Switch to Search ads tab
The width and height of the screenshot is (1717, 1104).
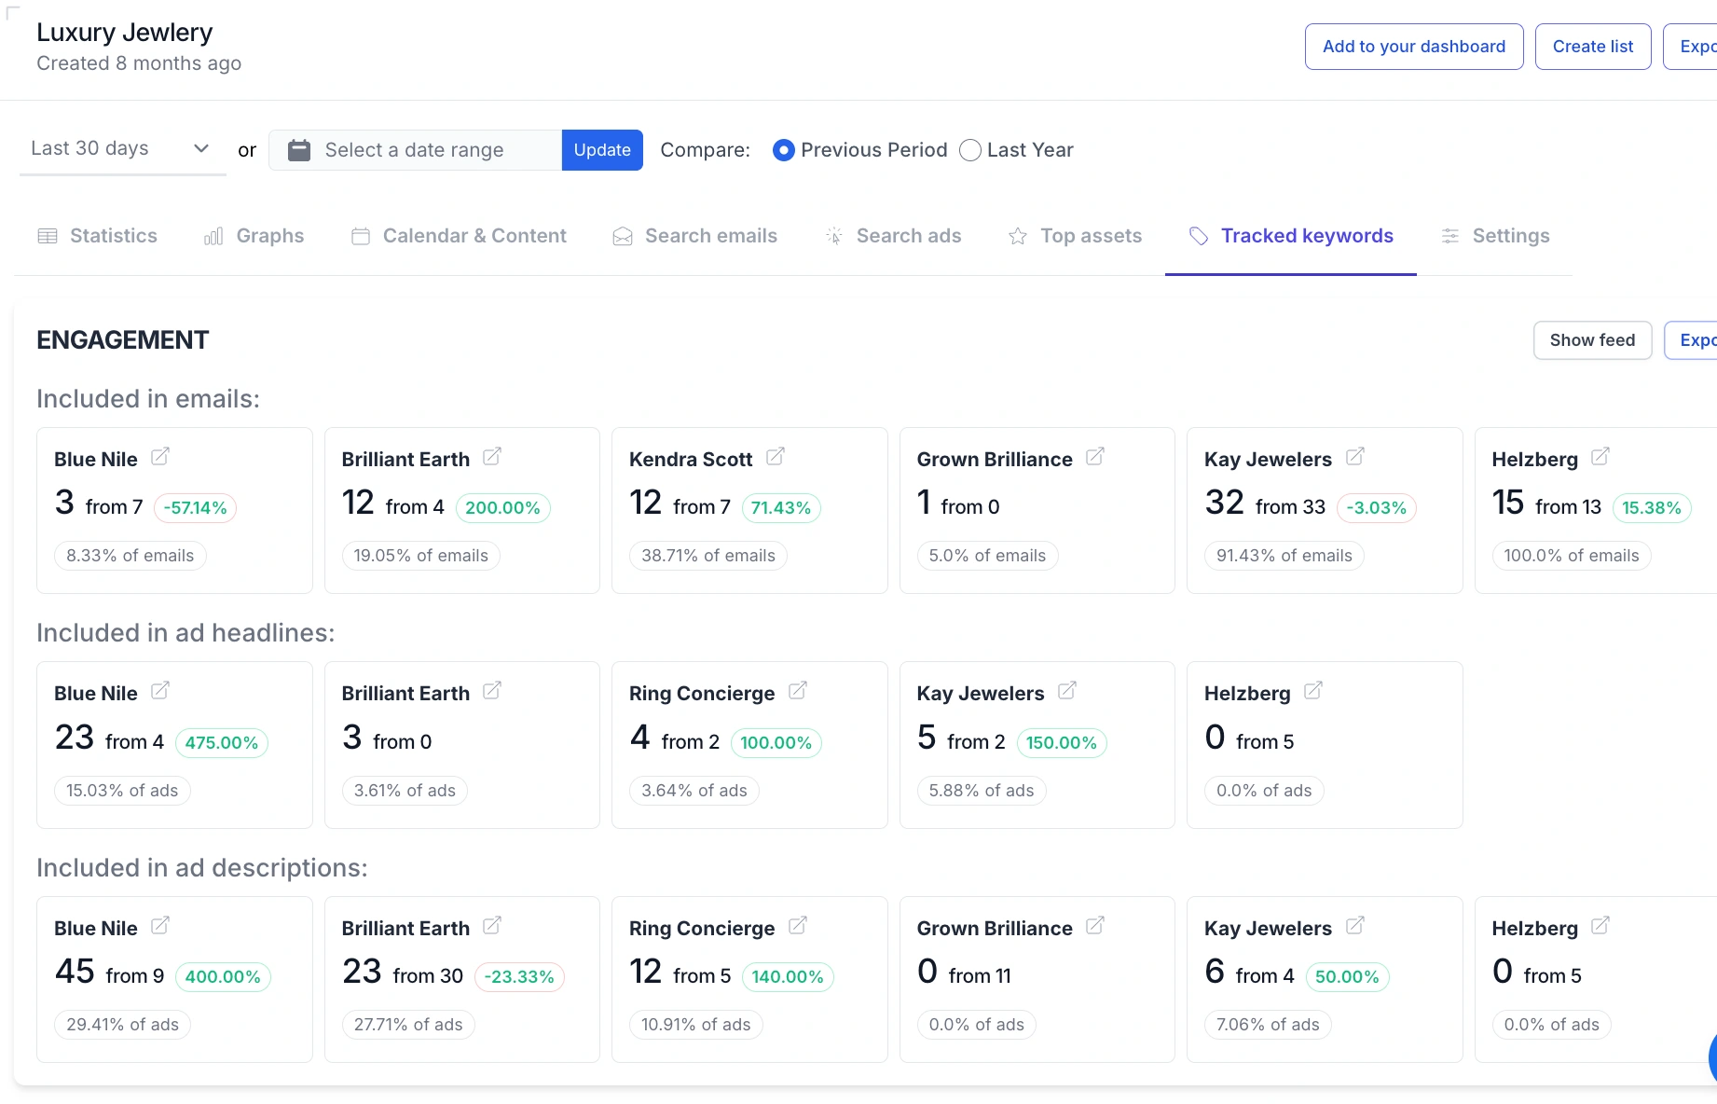point(893,236)
